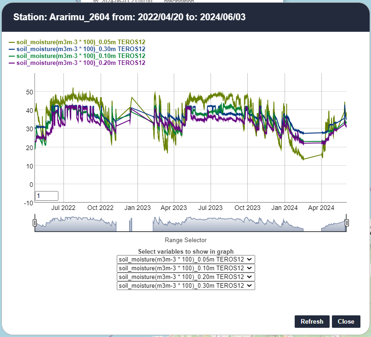Image resolution: width=371 pixels, height=337 pixels.
Task: Click the Refresh button
Action: pos(312,321)
